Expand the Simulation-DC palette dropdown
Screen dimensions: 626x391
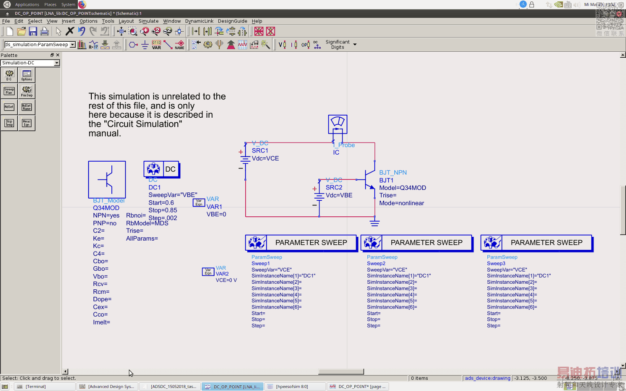click(57, 63)
